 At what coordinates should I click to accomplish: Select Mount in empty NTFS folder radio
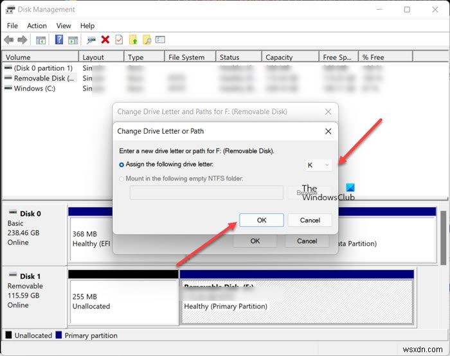122,179
